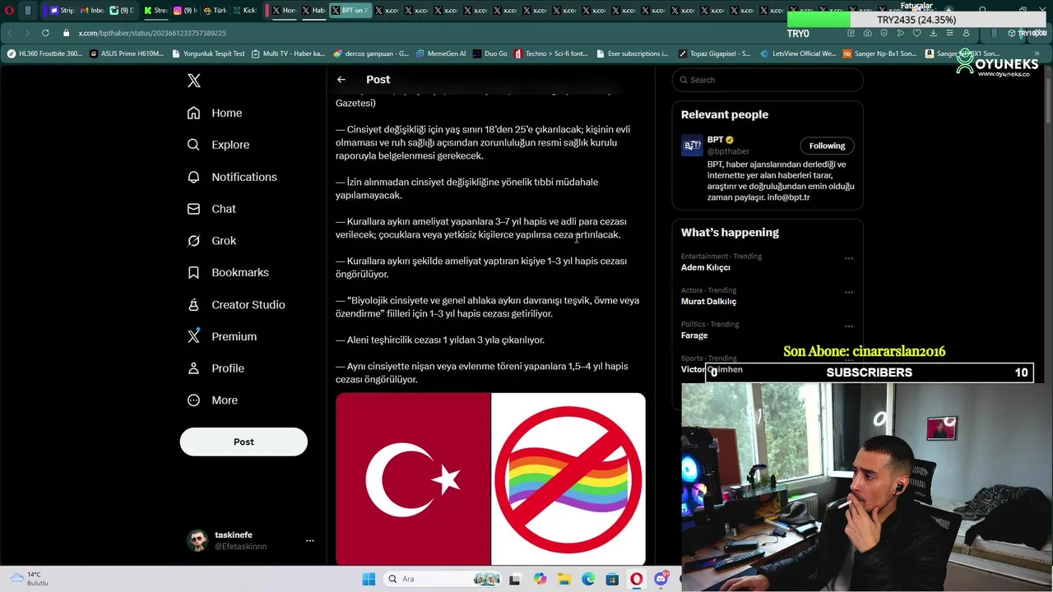Click Following button for BPT
The height and width of the screenshot is (592, 1053).
coord(827,146)
